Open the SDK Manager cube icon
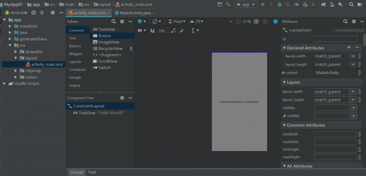Screen dimensions: 366x176 340,5
